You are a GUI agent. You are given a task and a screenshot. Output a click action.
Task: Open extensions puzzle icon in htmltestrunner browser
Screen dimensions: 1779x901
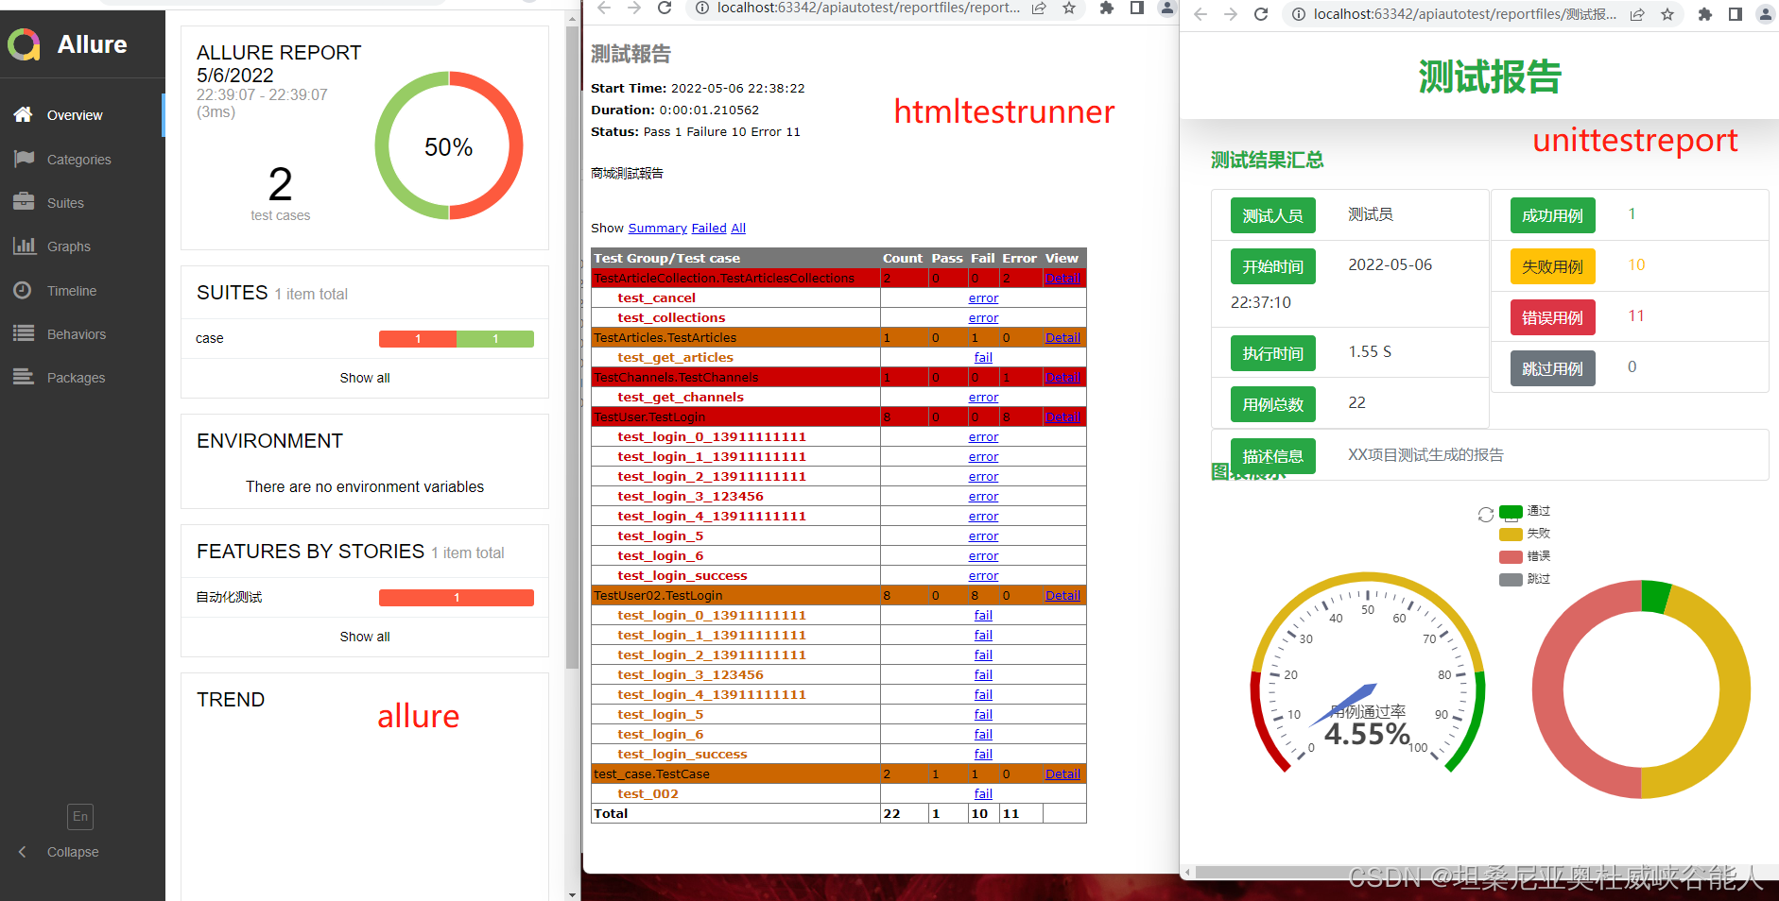[x=1107, y=8]
